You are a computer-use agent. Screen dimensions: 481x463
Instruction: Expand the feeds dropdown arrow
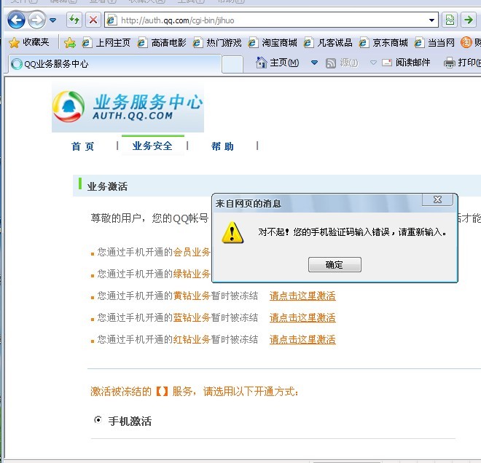click(x=373, y=63)
